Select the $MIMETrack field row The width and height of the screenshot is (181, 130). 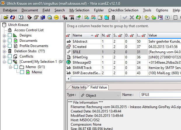(x=123, y=67)
